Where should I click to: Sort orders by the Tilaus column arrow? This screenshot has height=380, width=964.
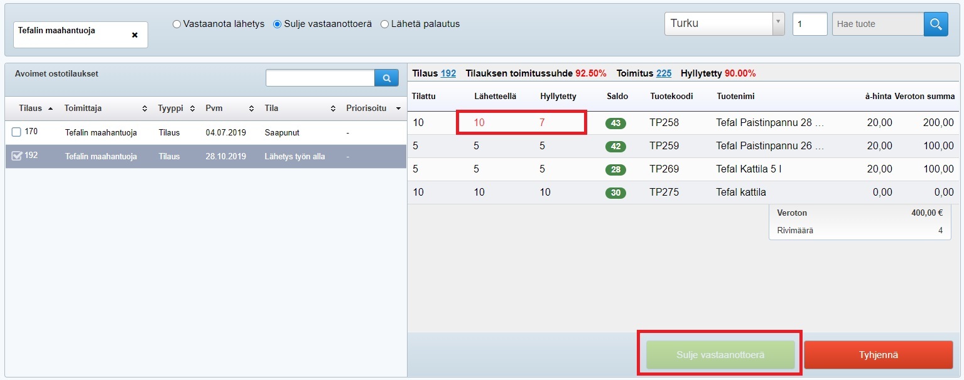[50, 108]
